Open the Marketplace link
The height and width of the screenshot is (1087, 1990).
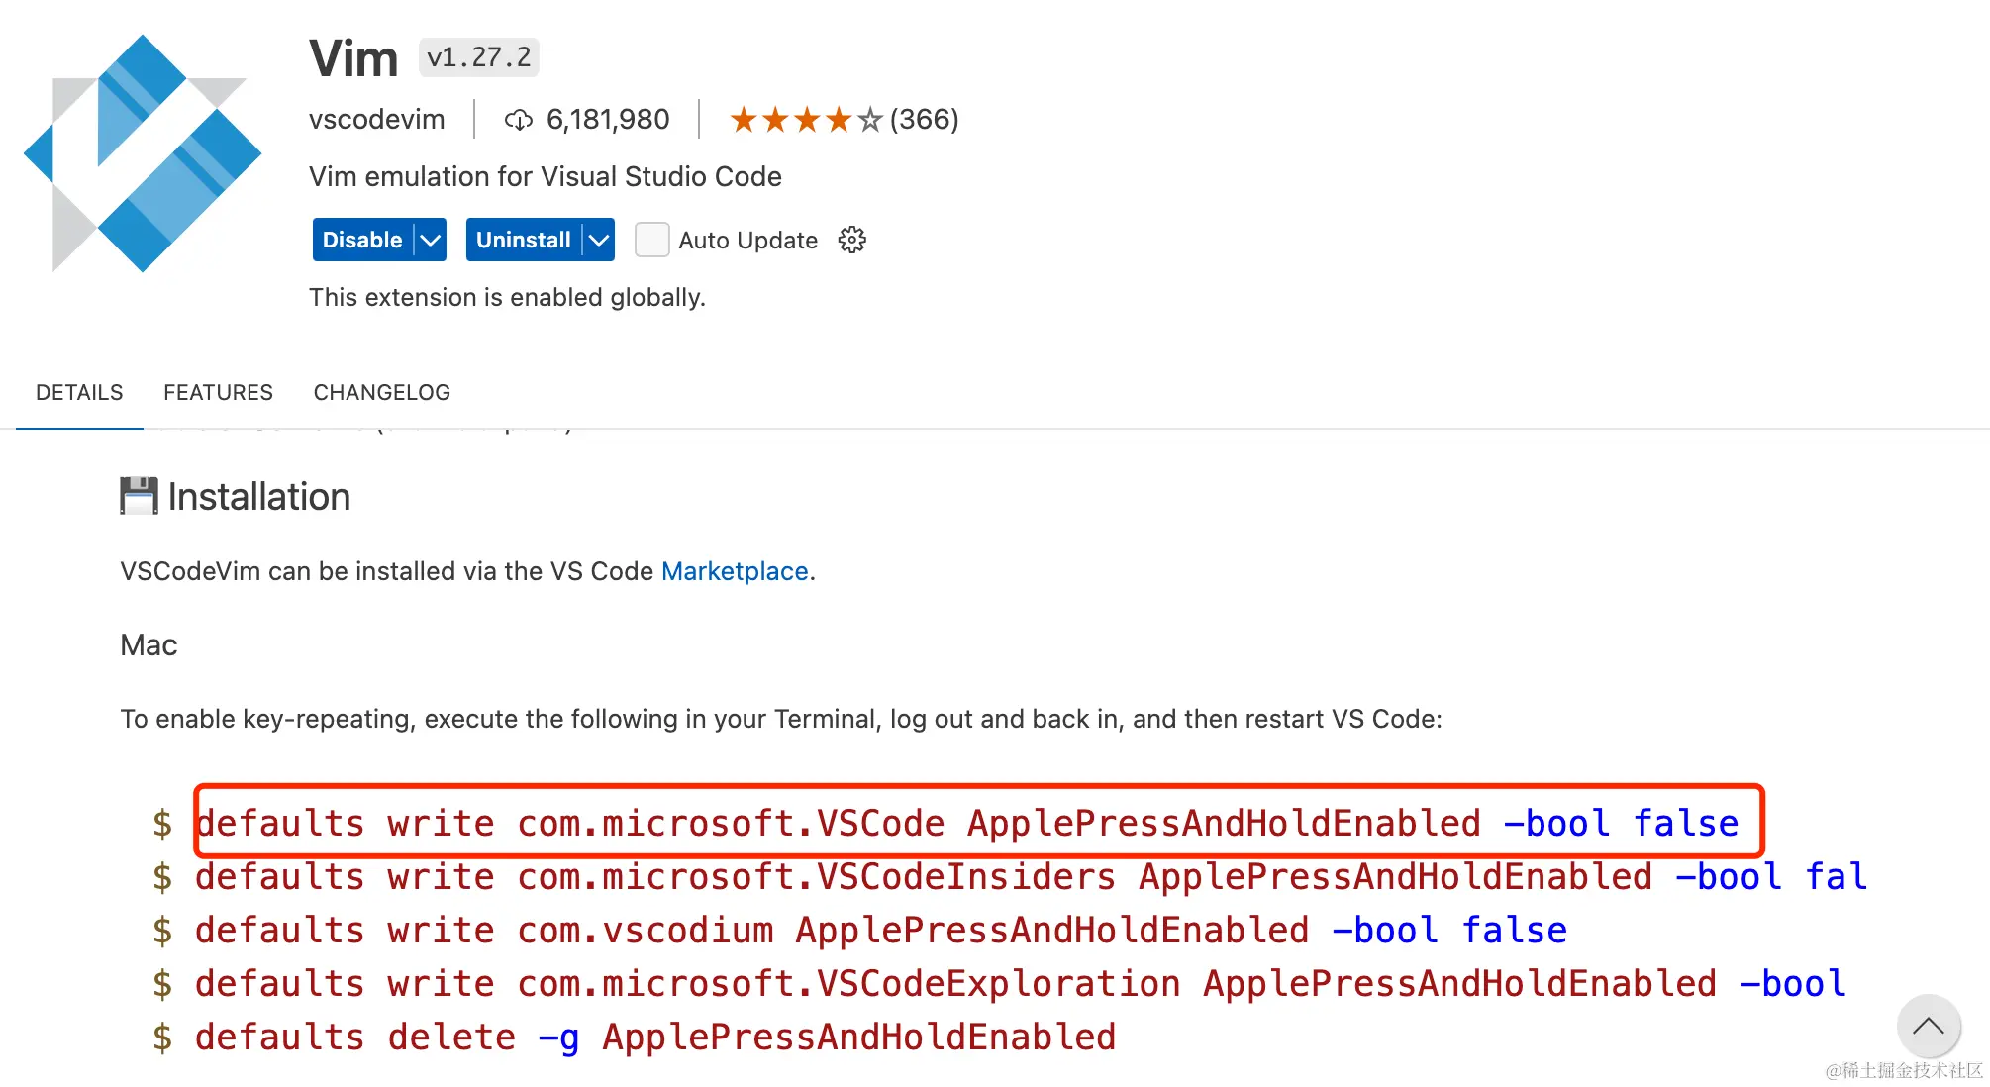tap(735, 571)
